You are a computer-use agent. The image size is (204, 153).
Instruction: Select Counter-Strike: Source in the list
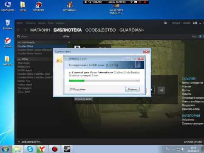coord(30,54)
